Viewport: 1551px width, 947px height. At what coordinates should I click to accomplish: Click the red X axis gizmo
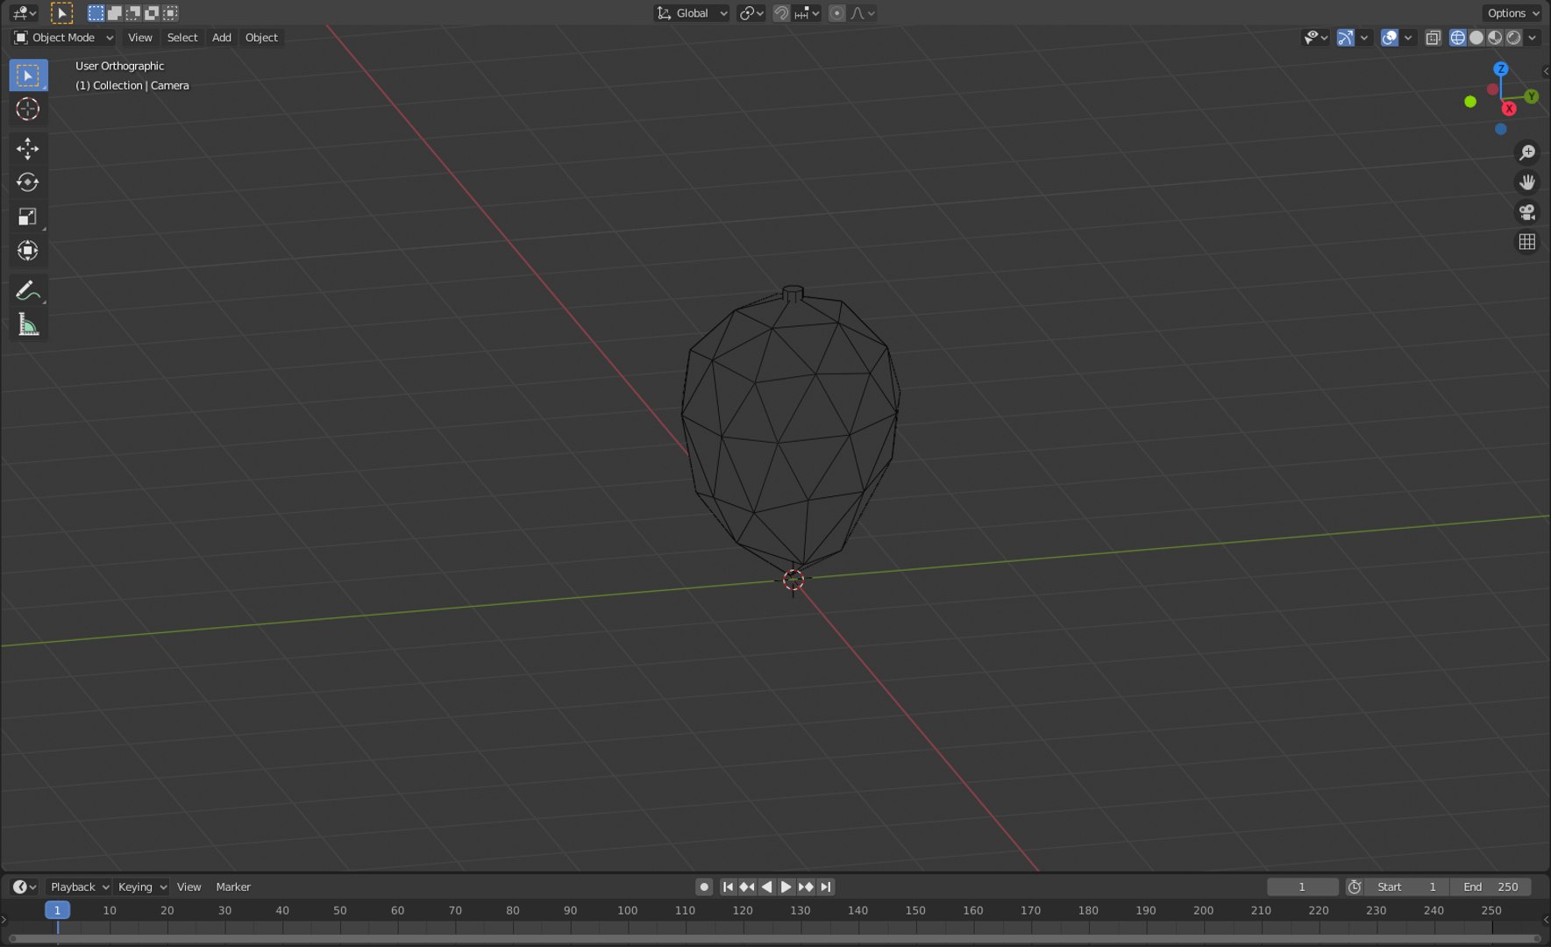[1509, 109]
